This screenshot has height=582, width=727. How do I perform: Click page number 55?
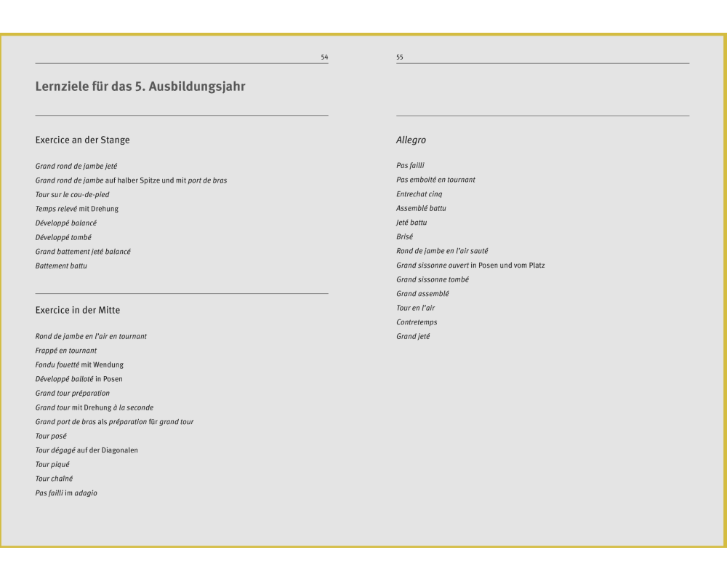(x=400, y=57)
